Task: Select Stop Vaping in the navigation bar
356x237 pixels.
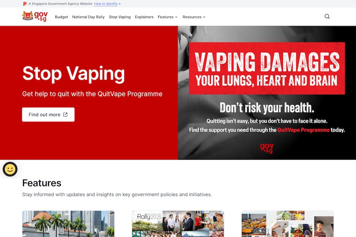Action: (x=119, y=17)
